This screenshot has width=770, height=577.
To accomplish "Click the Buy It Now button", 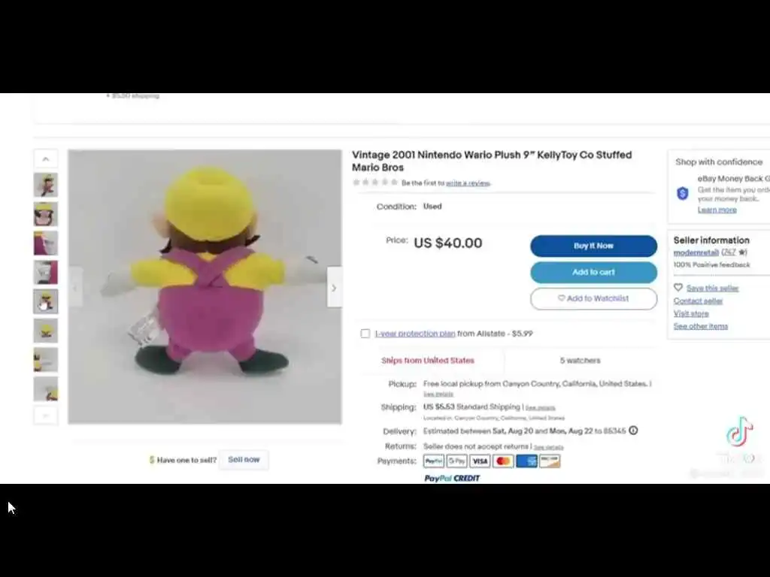I will pyautogui.click(x=594, y=246).
